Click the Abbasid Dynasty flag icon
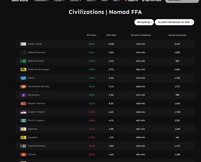The width and height of the screenshot is (201, 162). coord(23,52)
